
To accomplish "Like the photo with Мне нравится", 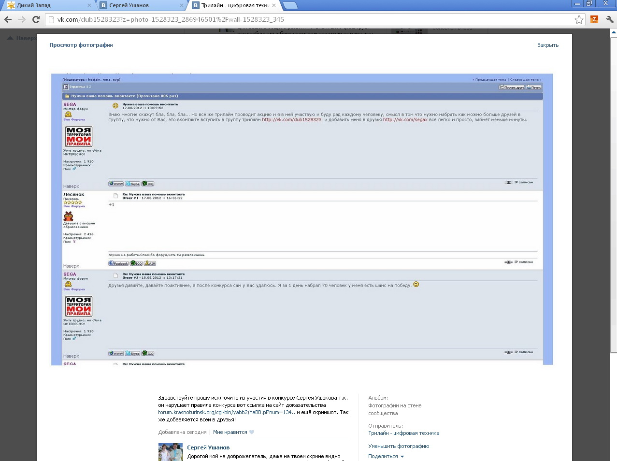I will [230, 432].
